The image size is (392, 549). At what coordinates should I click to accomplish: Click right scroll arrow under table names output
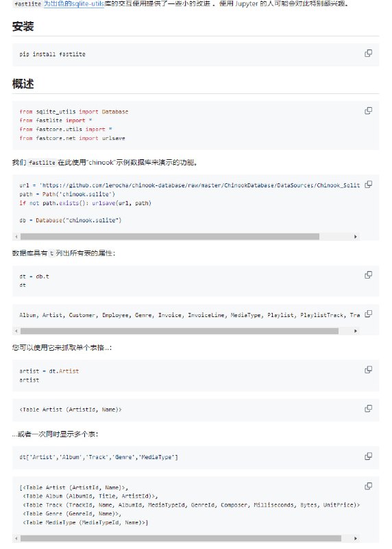(x=356, y=331)
